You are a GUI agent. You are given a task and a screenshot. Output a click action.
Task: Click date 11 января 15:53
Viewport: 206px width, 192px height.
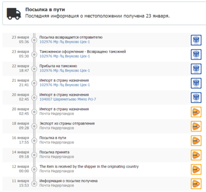click(x=21, y=183)
